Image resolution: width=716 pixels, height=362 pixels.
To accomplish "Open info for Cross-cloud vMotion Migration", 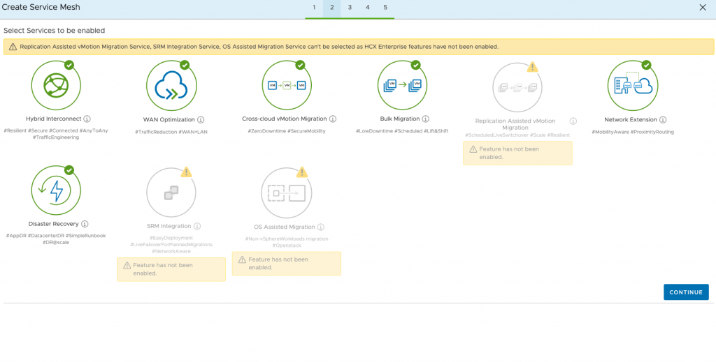I will tap(332, 119).
